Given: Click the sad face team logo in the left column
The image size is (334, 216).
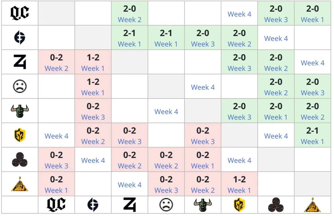Looking at the screenshot, I should [19, 86].
